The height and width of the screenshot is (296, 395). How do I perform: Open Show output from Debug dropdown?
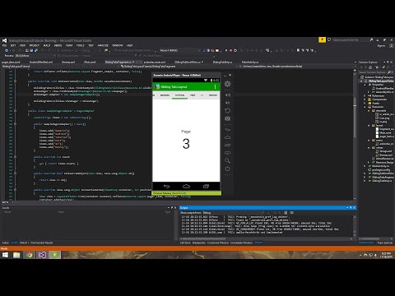click(233, 213)
